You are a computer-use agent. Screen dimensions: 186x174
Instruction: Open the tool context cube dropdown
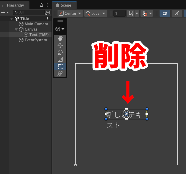click(x=60, y=29)
